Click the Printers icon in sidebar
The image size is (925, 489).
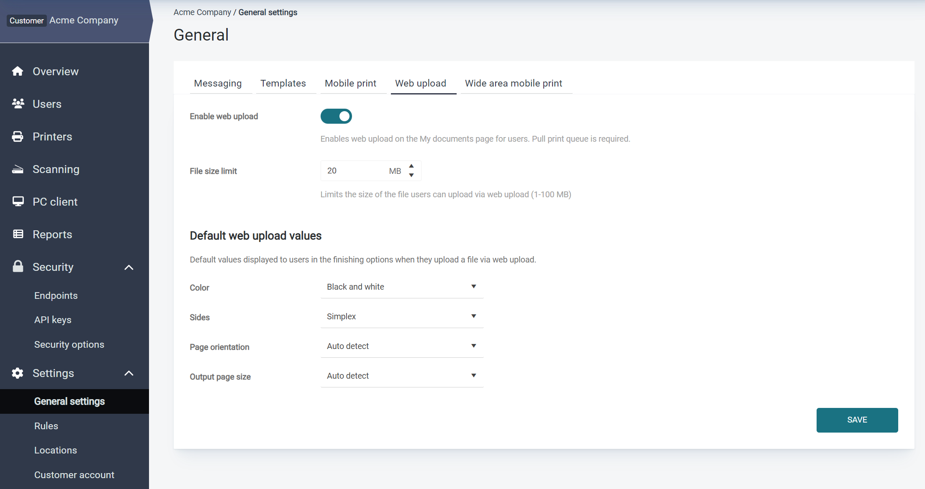coord(18,137)
